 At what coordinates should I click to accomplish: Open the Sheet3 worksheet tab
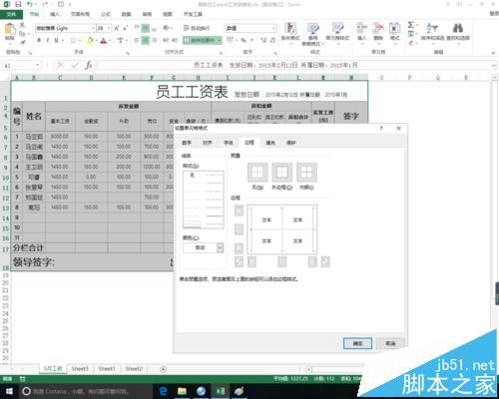(80, 369)
